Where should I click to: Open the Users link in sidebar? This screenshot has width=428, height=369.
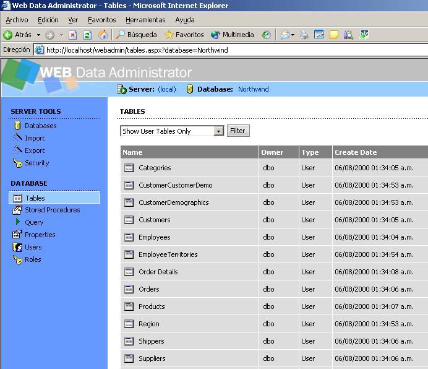(33, 247)
